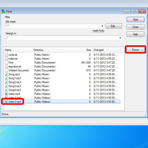This screenshot has width=148, height=148.
Task: Click the regvalue.txt file icon
Action: (7, 66)
